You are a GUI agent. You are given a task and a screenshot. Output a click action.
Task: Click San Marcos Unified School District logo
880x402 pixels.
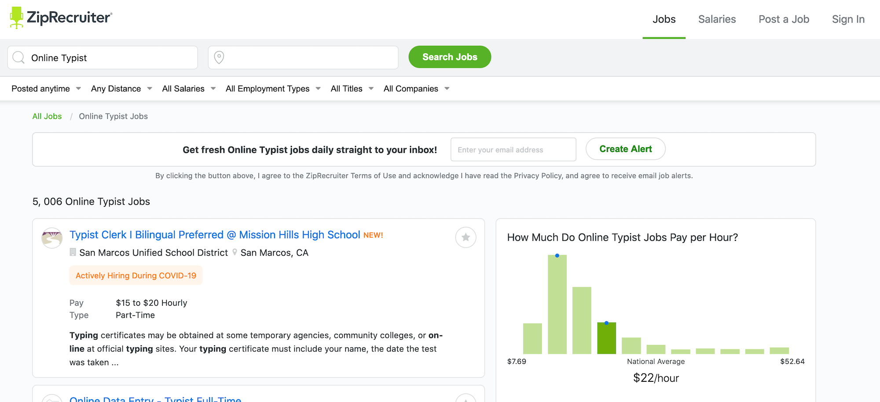[52, 238]
